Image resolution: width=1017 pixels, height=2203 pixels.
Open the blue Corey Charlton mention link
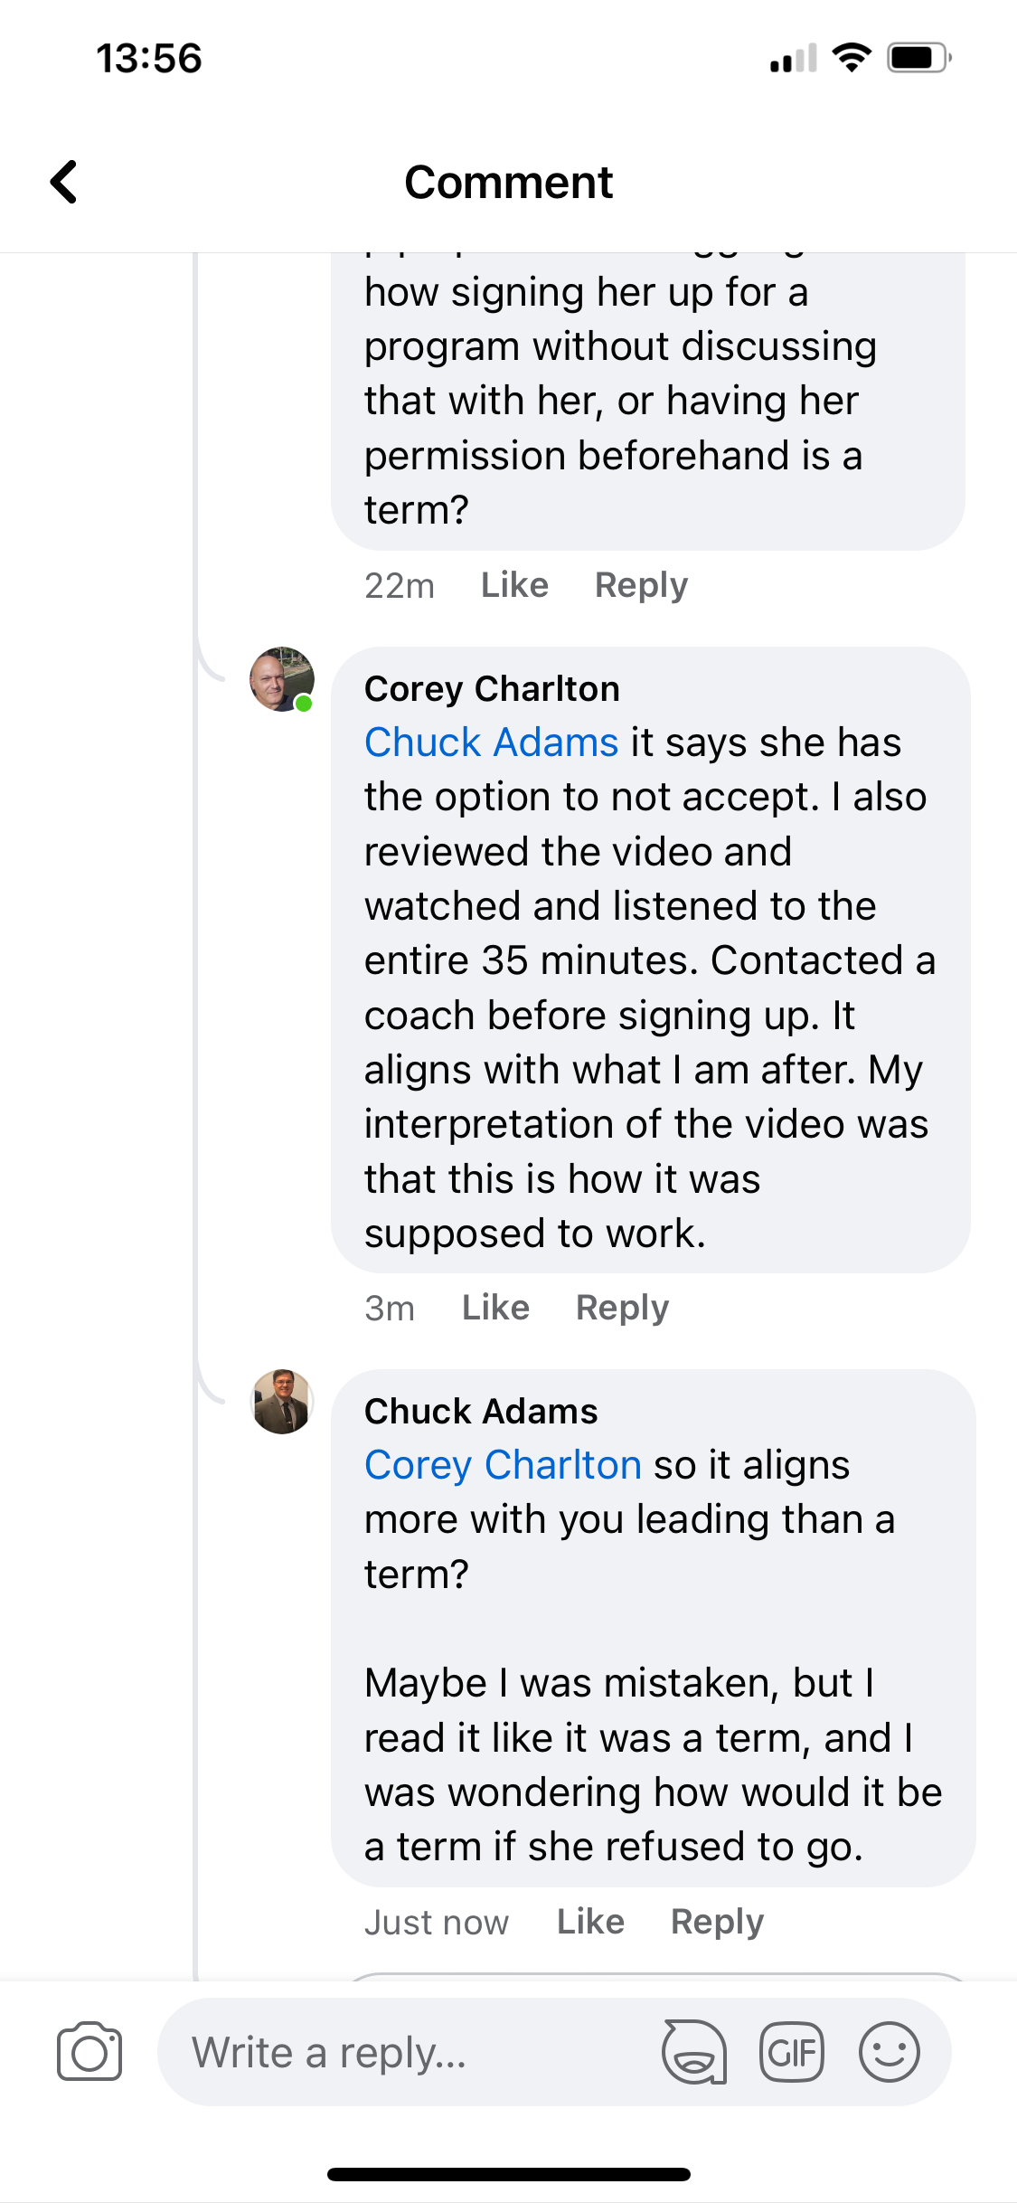(x=503, y=1465)
